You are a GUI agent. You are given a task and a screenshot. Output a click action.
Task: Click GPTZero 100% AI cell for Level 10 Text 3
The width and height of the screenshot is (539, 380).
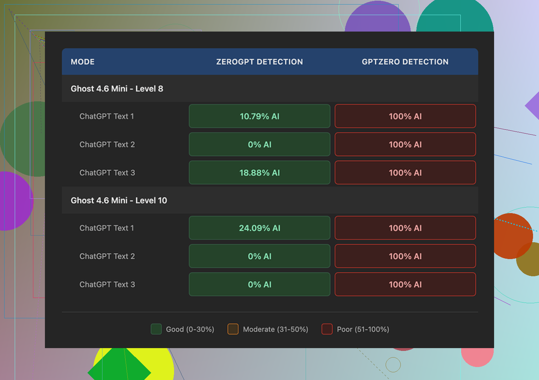[x=405, y=285]
